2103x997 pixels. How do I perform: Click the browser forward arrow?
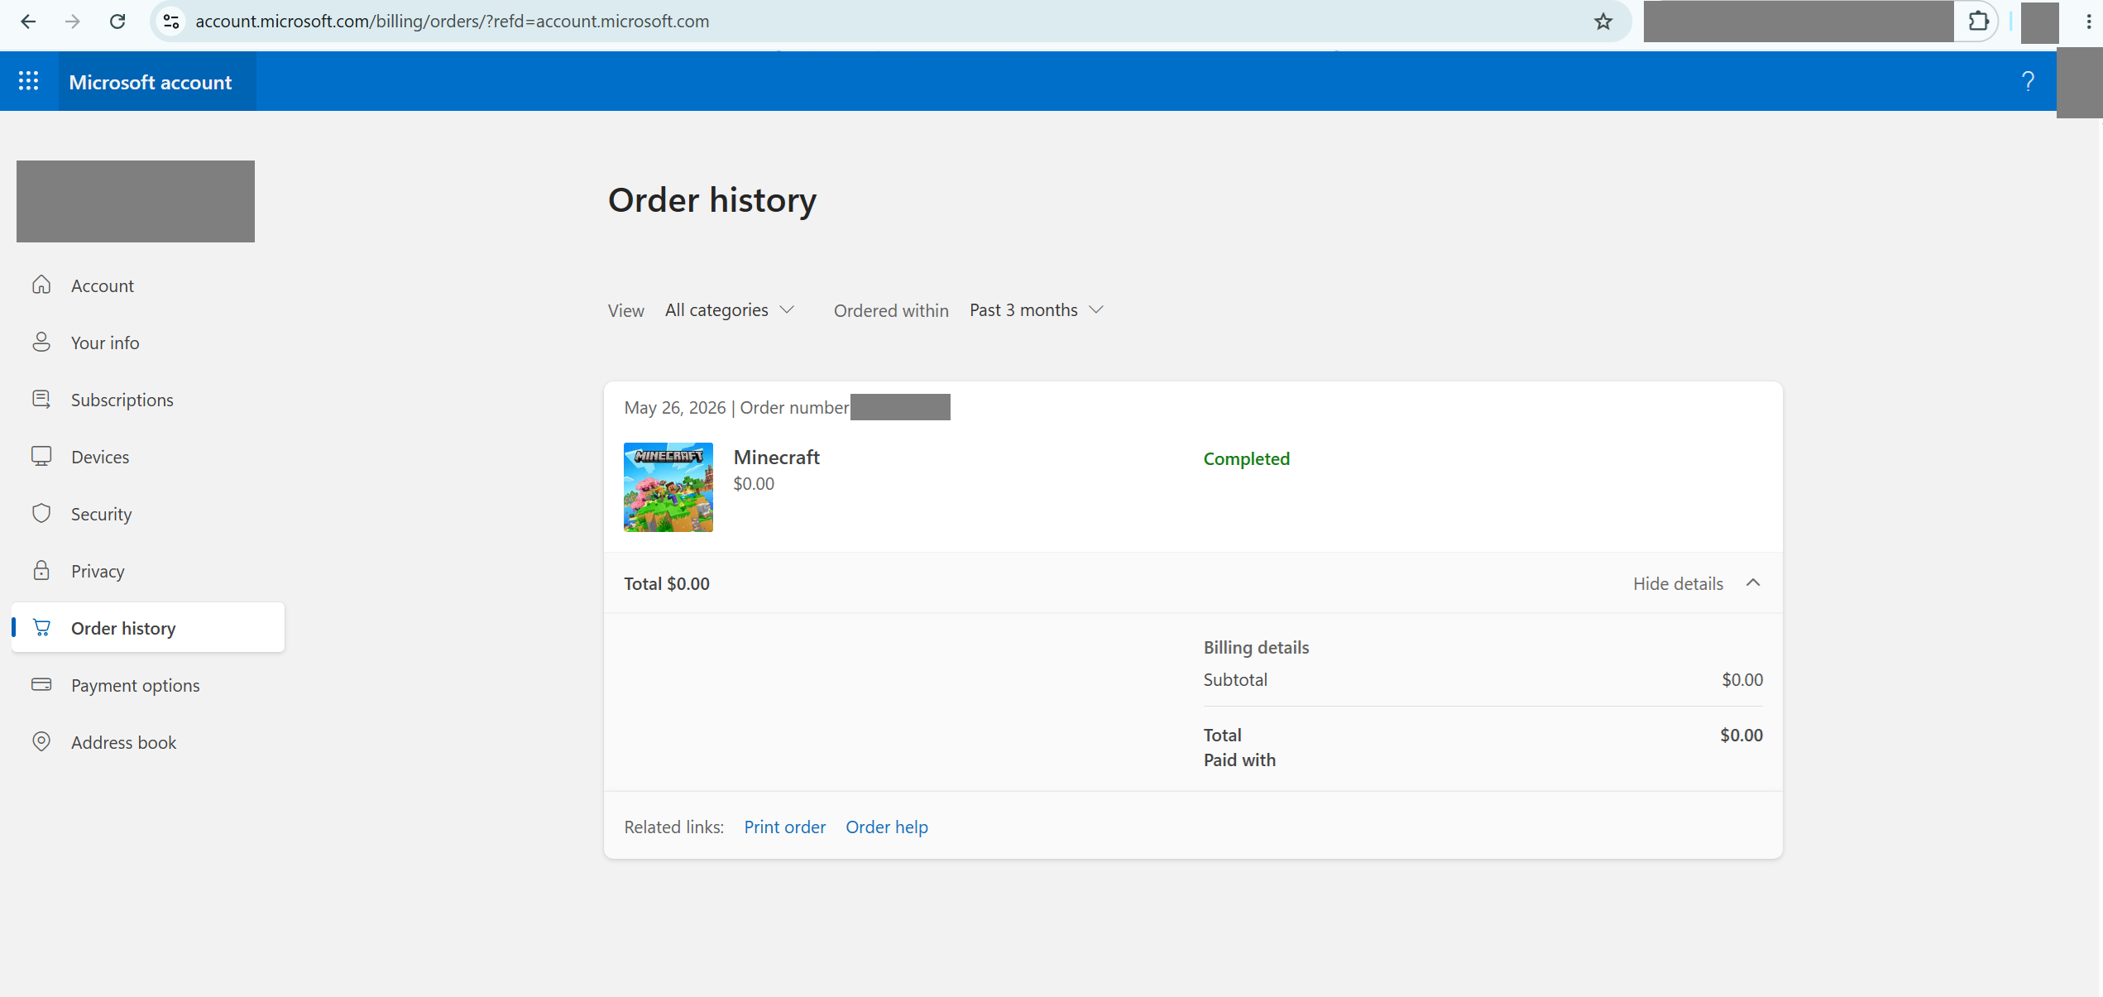point(73,22)
